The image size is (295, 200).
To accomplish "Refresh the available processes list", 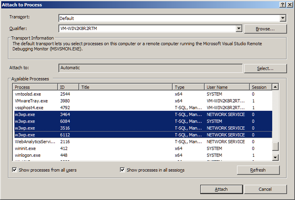I will coord(258,170).
